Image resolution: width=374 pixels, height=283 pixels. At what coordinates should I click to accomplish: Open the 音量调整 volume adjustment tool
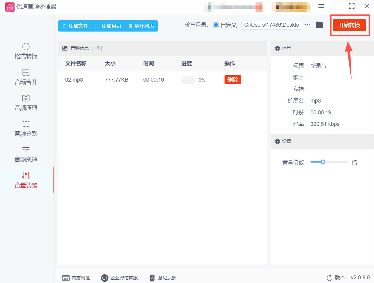coord(26,180)
